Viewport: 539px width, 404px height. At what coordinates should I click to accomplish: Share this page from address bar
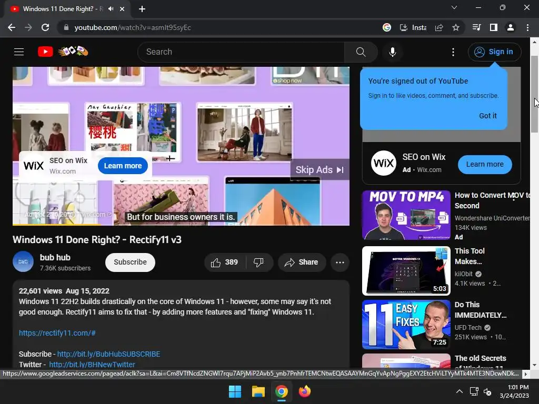coord(439,27)
